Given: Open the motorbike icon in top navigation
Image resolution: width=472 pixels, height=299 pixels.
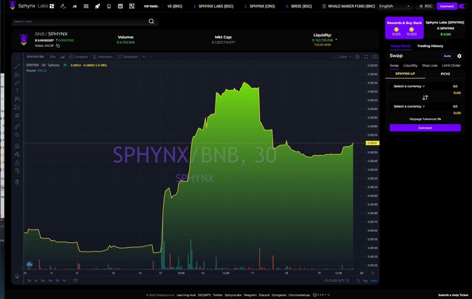Looking at the screenshot, I should pyautogui.click(x=74, y=6).
